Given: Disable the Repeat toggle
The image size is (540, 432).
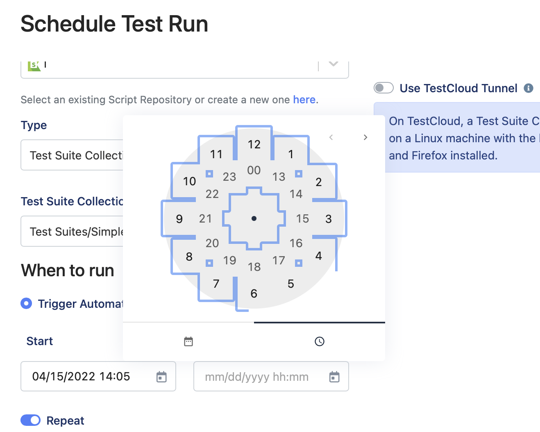Looking at the screenshot, I should coord(30,420).
